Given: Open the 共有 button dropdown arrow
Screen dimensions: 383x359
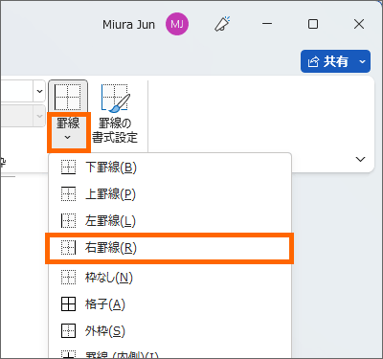Looking at the screenshot, I should point(363,61).
